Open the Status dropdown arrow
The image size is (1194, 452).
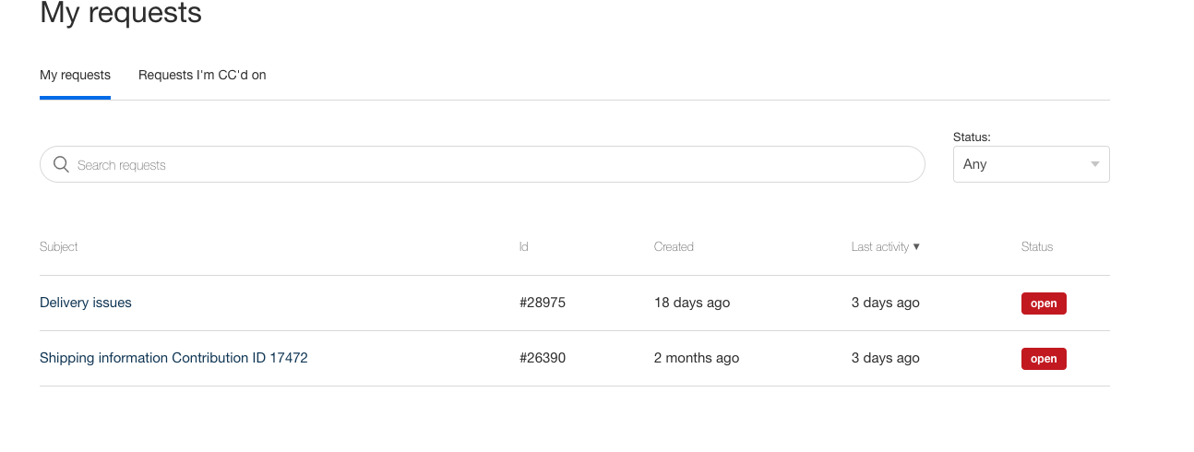coord(1095,164)
